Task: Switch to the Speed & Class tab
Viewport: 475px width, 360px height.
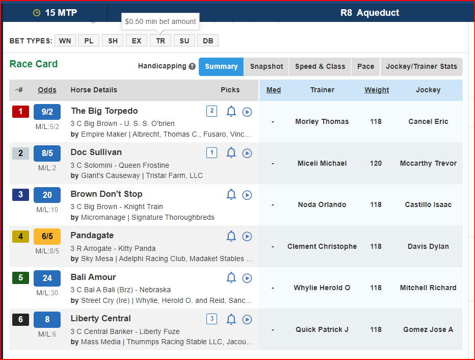Action: (320, 66)
